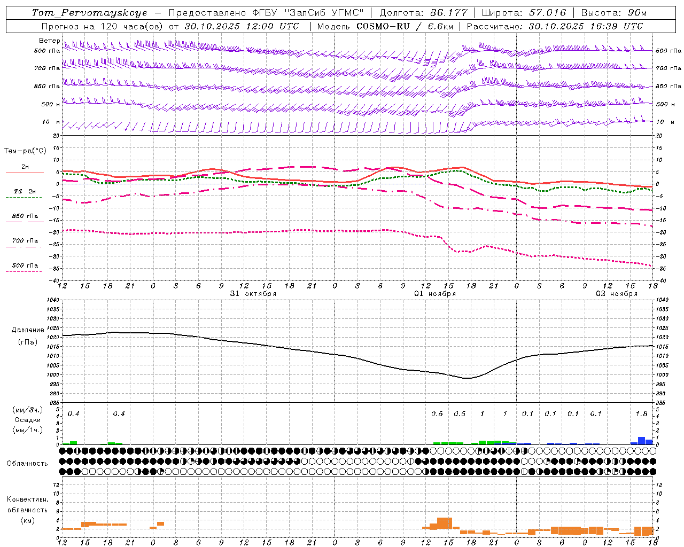Click the Широта: 57.016 value
684x547 pixels.
coord(524,13)
